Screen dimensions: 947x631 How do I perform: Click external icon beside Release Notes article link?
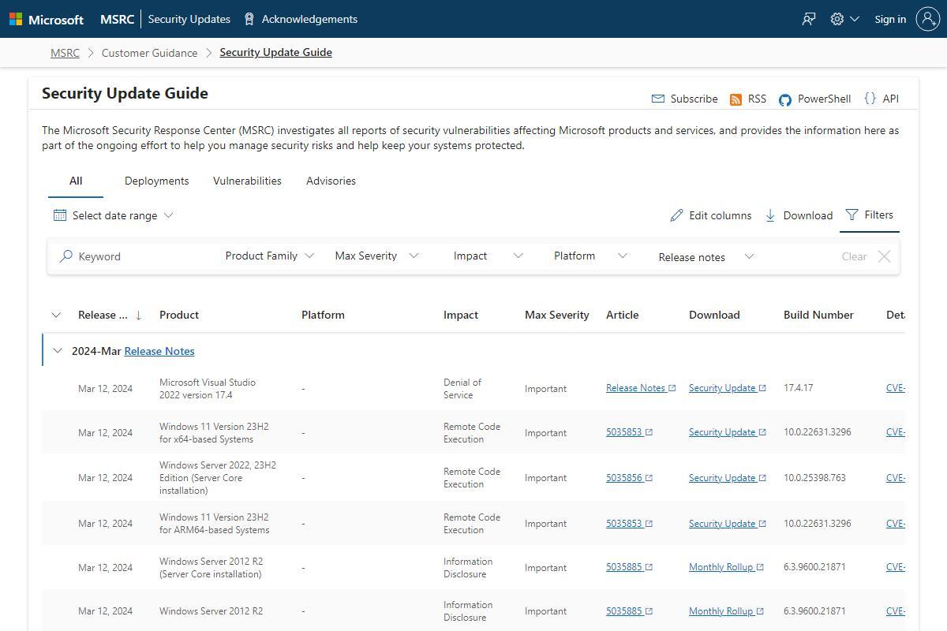672,388
